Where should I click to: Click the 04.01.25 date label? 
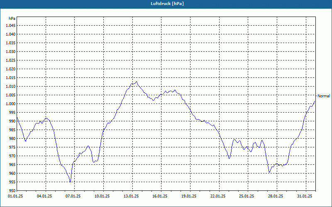[x=44, y=196]
